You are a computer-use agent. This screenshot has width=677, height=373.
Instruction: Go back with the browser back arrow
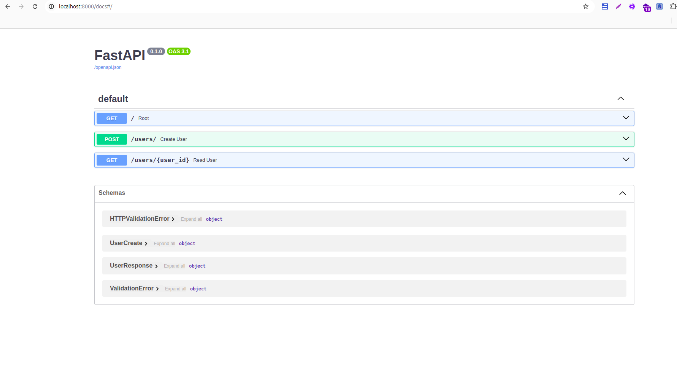point(8,6)
